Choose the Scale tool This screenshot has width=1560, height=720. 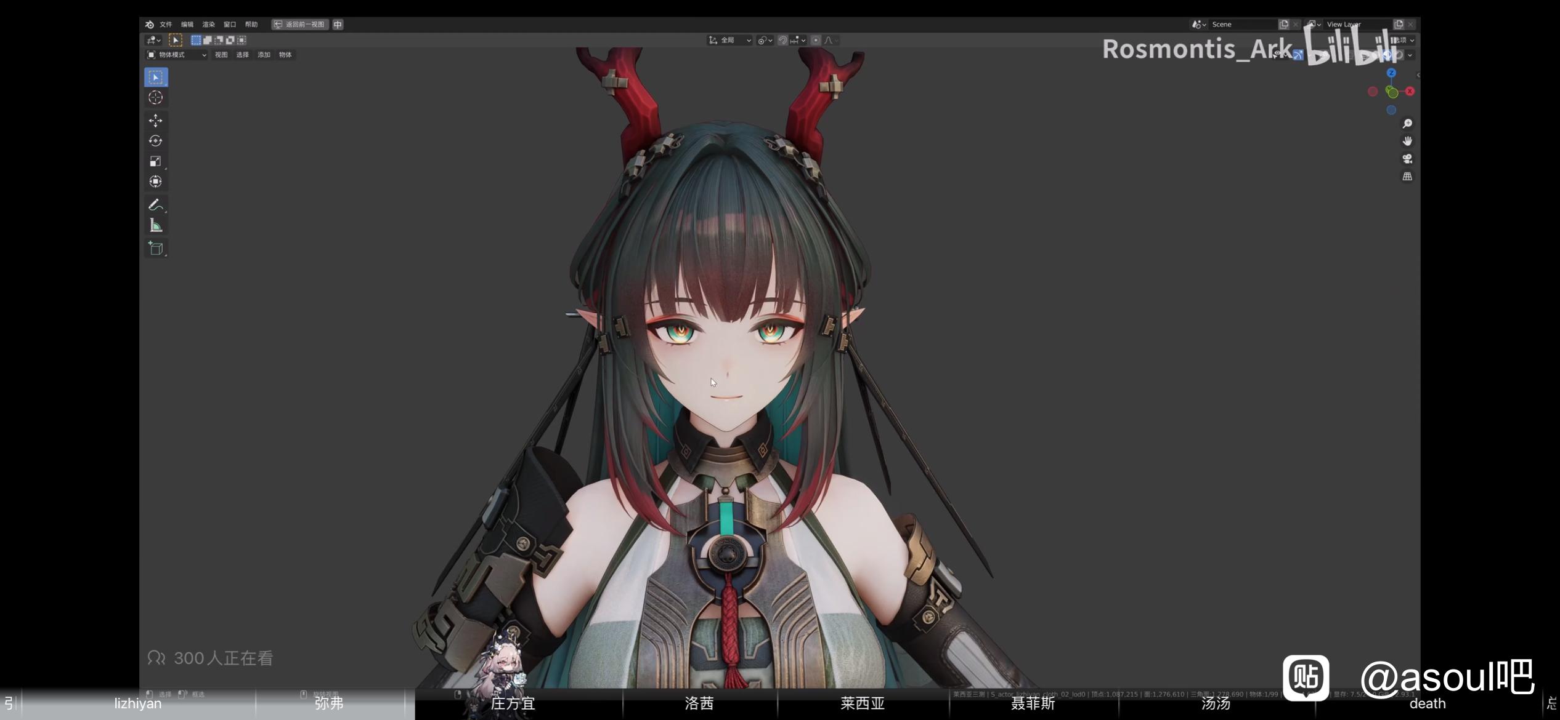tap(155, 161)
